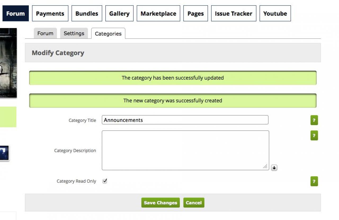Viewport: 339px width, 220px height.
Task: Open the Issue Tracker section
Action: point(234,13)
